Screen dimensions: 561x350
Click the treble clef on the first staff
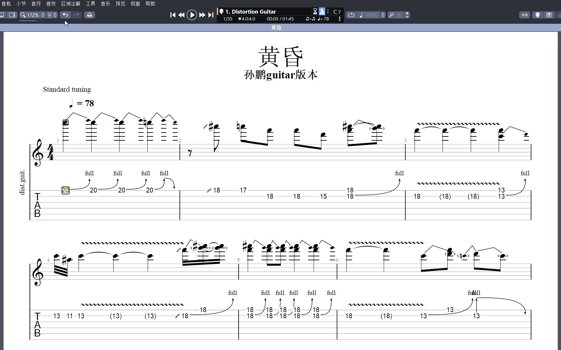click(x=38, y=153)
